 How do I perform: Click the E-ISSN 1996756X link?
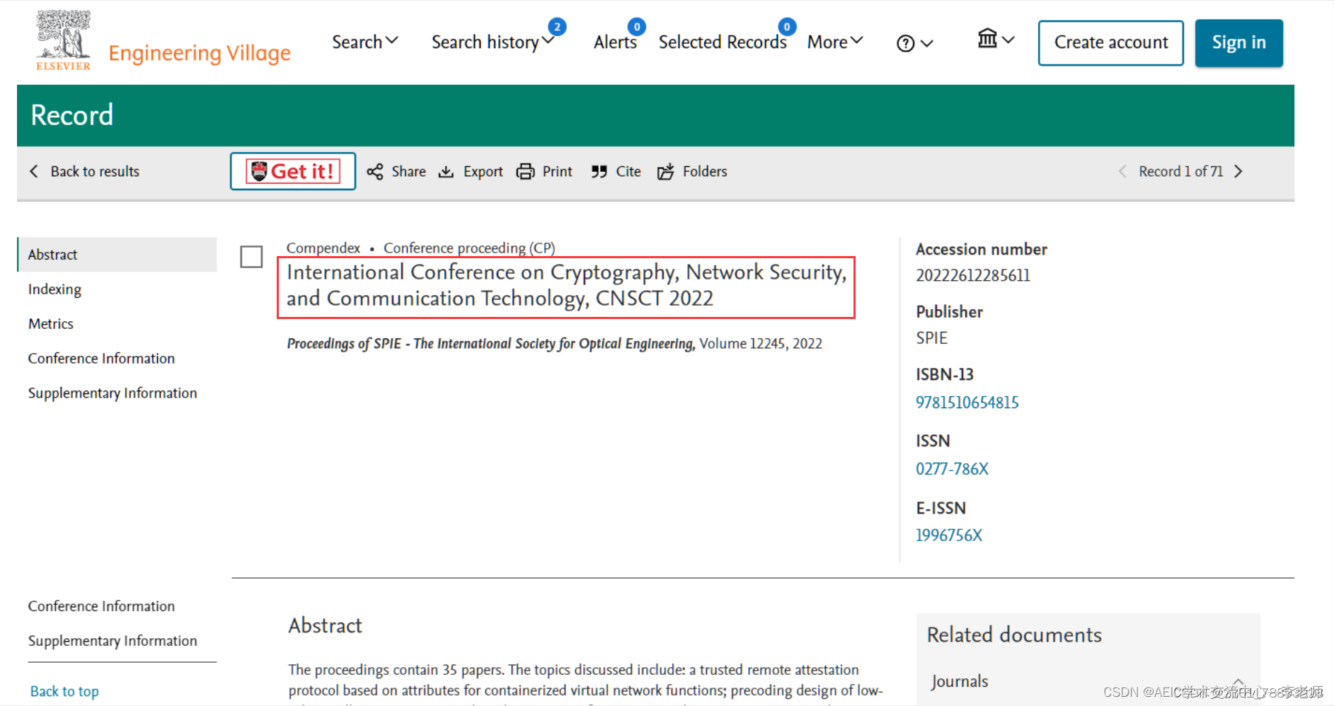(x=949, y=536)
